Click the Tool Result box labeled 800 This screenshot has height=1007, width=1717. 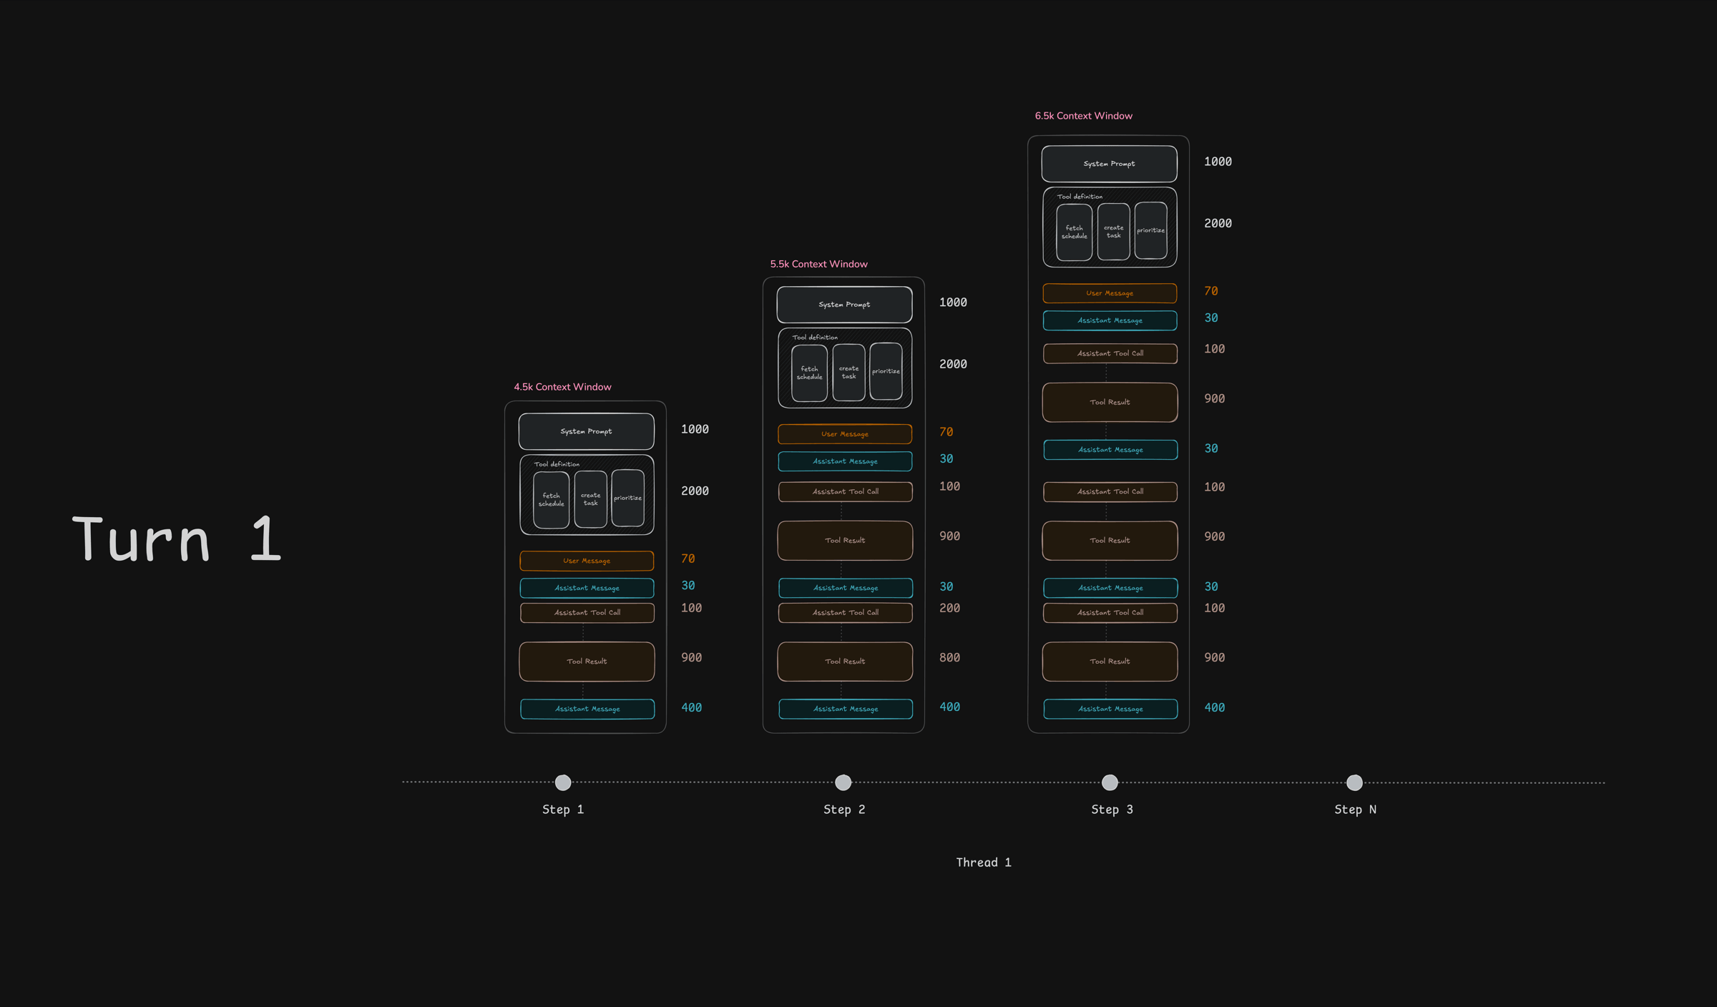(x=845, y=662)
